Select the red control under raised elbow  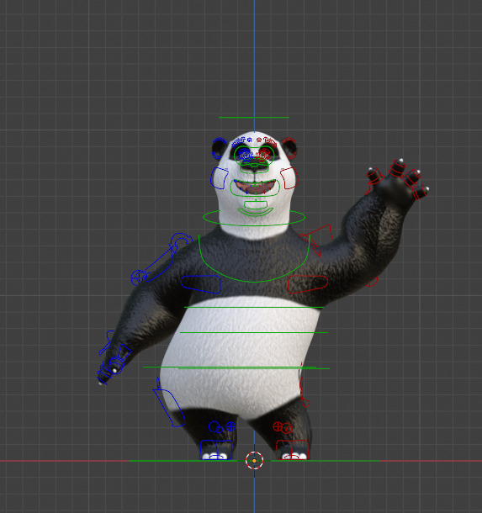click(x=372, y=282)
